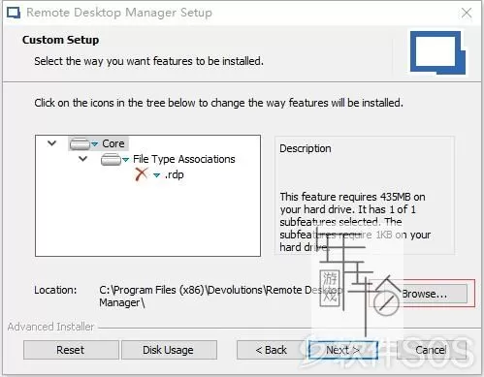484x377 pixels.
Task: Click the large blue monitor logo
Action: [x=438, y=52]
